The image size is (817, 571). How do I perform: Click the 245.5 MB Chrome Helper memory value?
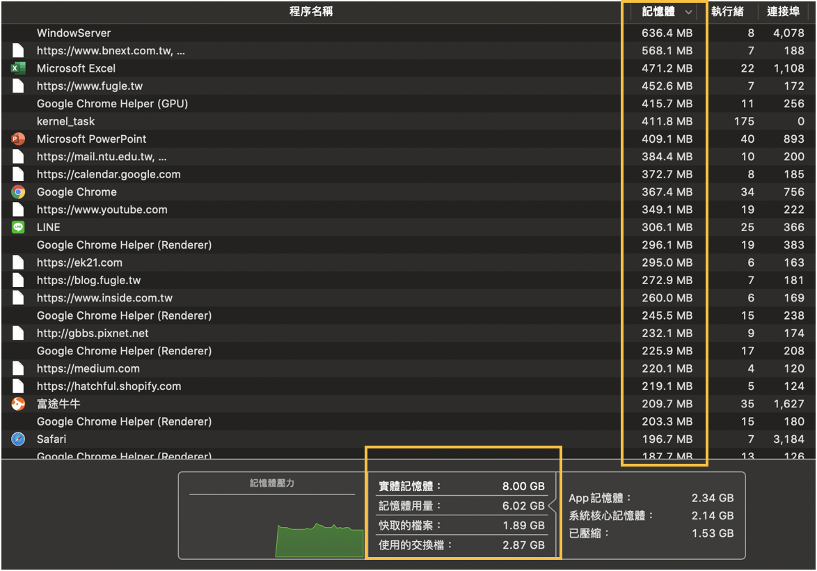point(667,315)
